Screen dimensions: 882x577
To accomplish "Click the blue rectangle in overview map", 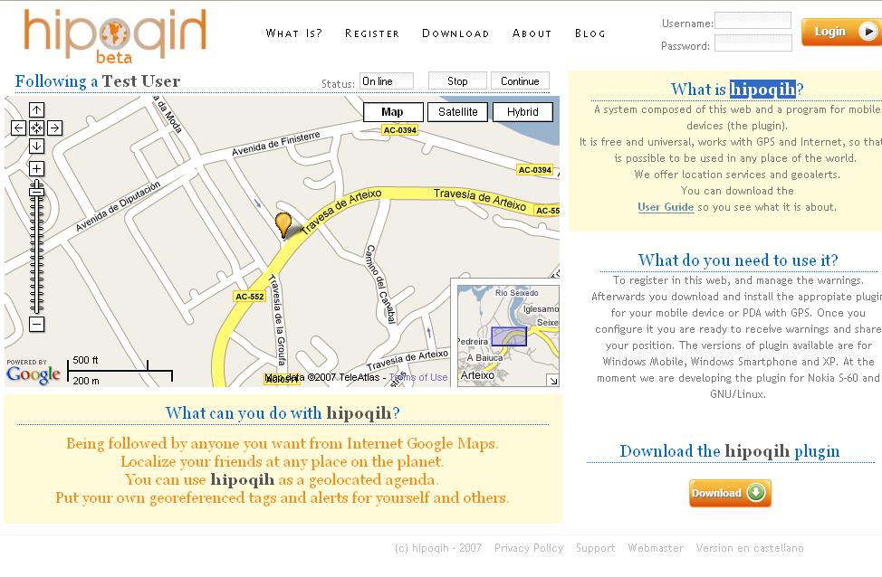I will pyautogui.click(x=509, y=336).
